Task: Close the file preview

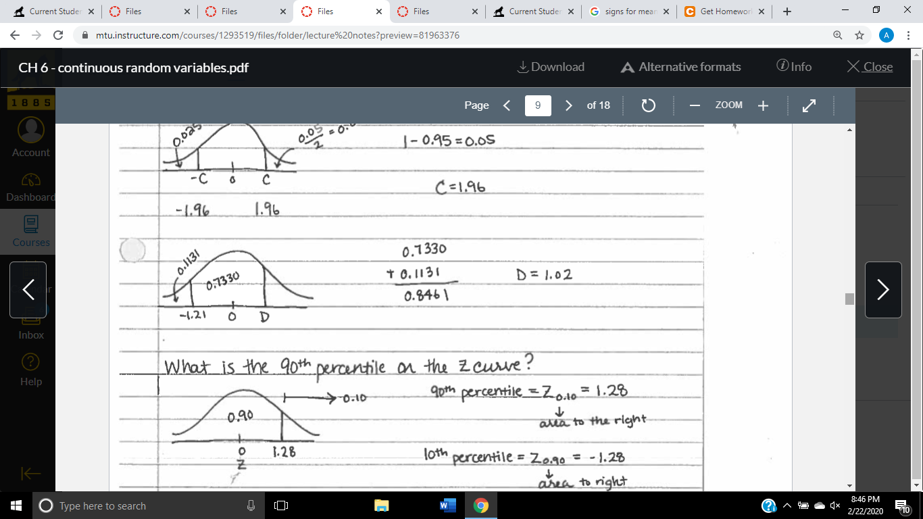Action: [870, 67]
